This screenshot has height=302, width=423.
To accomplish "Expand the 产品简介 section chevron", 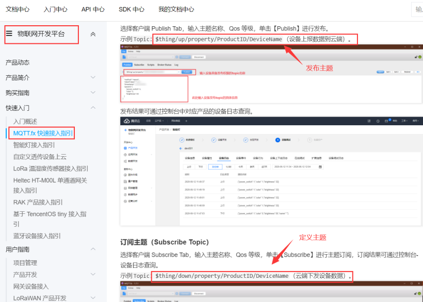I will point(93,78).
